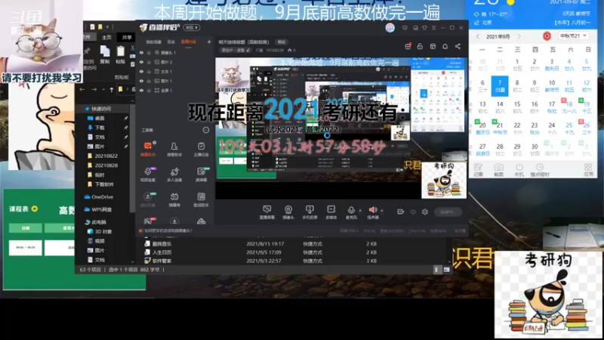The height and width of the screenshot is (340, 604).
Task: Open the gift box icon in top toolbar
Action: (x=408, y=46)
